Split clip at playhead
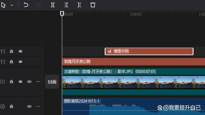 (53, 5)
